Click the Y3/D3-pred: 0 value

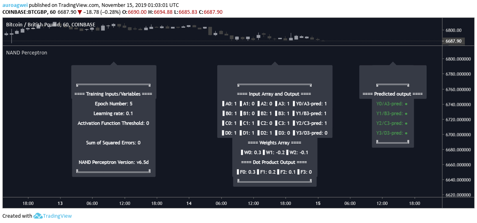311,133
